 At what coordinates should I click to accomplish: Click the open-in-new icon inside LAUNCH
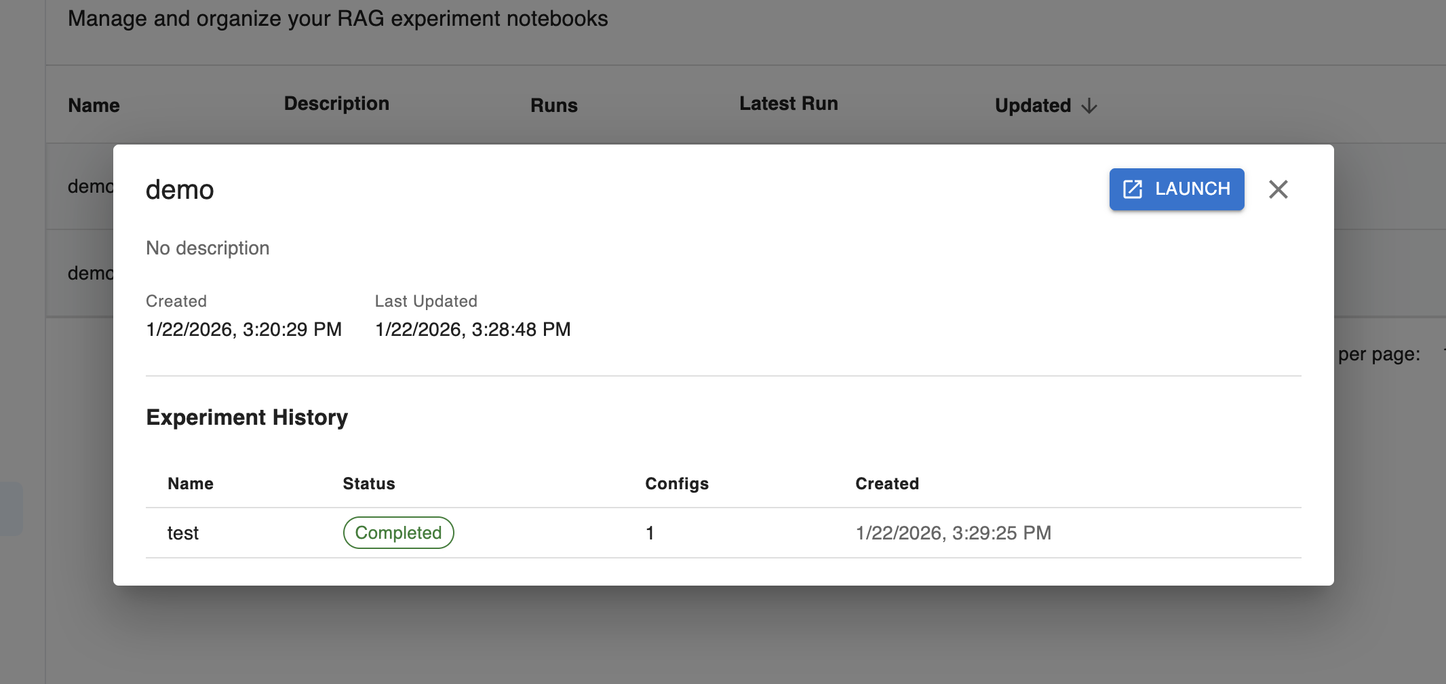tap(1133, 189)
